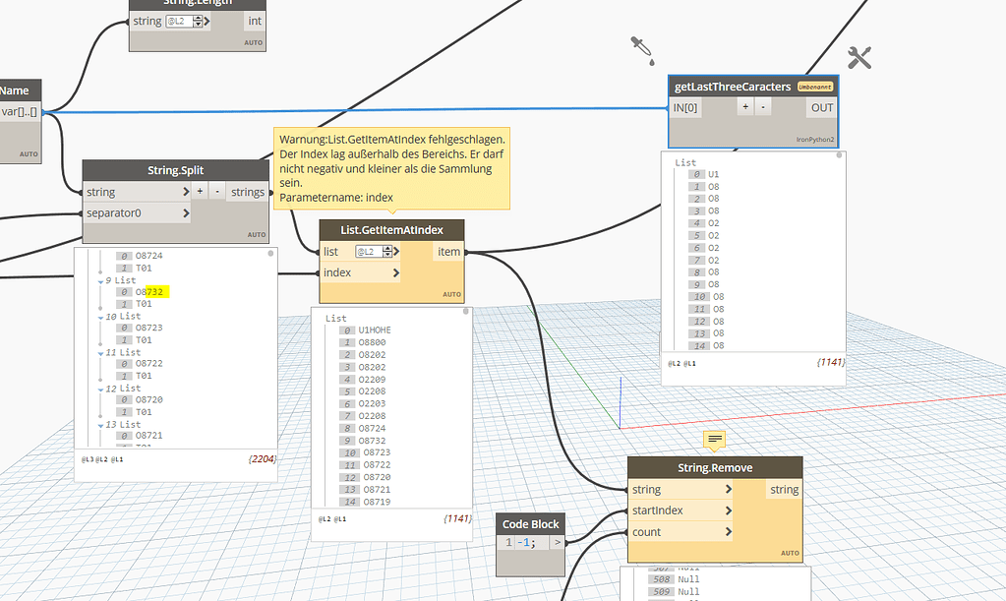The width and height of the screenshot is (1006, 601).
Task: Click the item output port on List.GetItemAtIndex
Action: (448, 251)
